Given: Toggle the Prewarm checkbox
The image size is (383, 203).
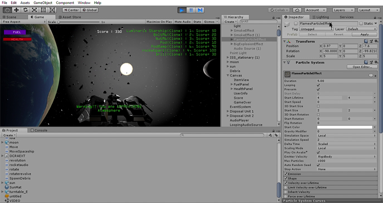Looking at the screenshot, I should [318, 89].
